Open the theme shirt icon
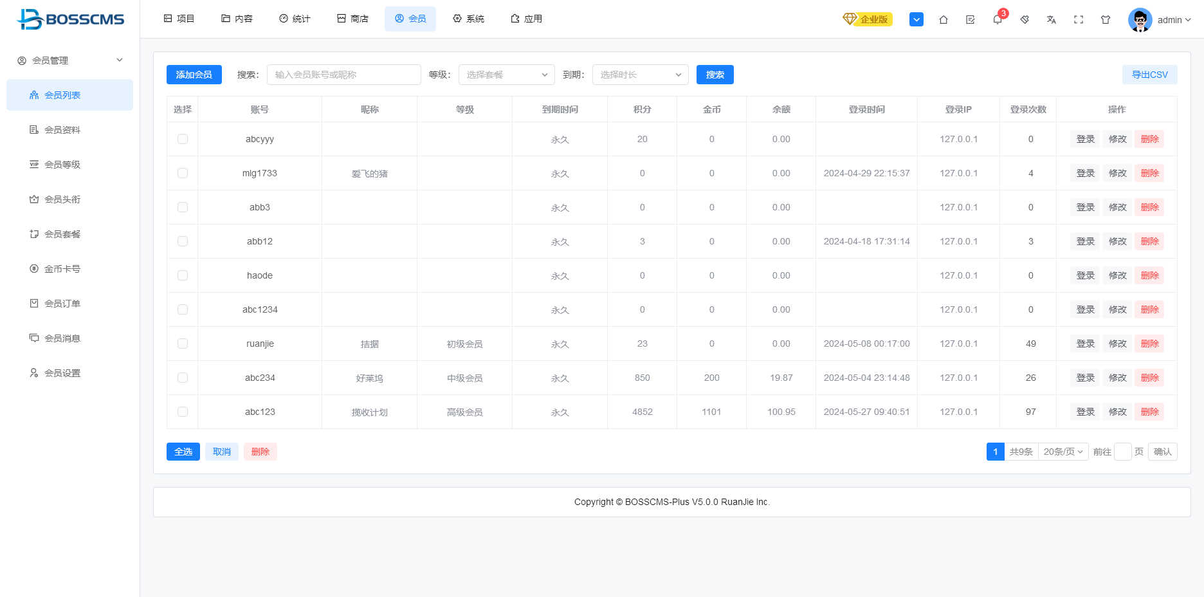Viewport: 1204px width, 597px height. (x=1106, y=19)
